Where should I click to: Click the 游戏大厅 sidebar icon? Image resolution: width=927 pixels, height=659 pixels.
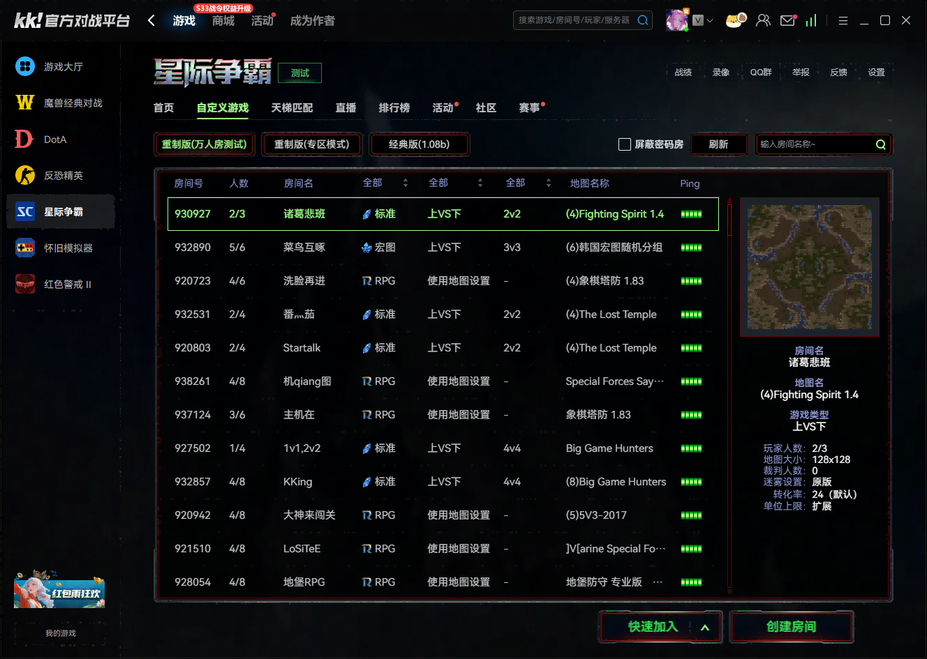pos(25,66)
